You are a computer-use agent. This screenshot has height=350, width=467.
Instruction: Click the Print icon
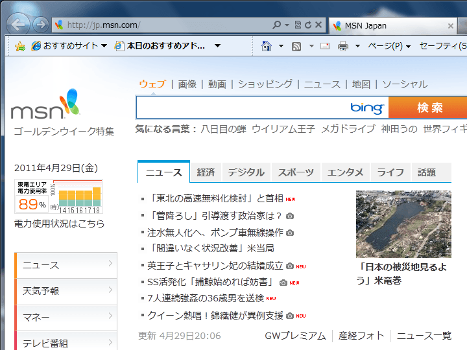pos(343,46)
